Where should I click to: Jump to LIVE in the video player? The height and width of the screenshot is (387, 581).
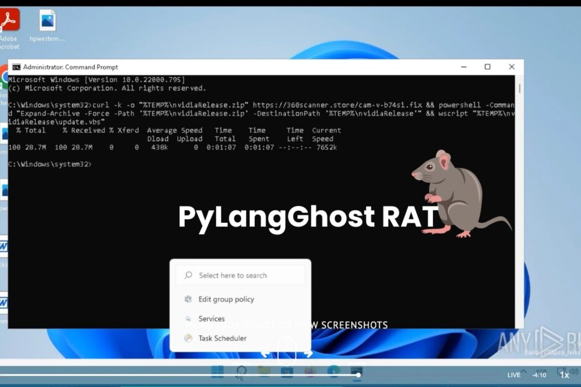(514, 375)
